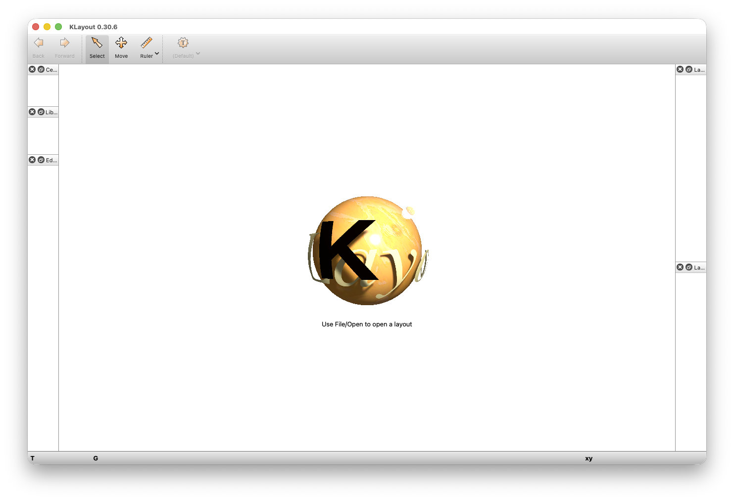Click the T indicator in the status bar
Viewport: 734px width, 501px height.
(x=32, y=458)
